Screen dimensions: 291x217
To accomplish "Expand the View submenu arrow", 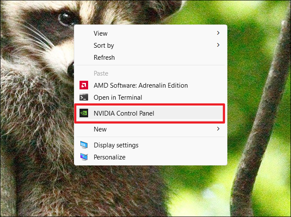I will (218, 33).
